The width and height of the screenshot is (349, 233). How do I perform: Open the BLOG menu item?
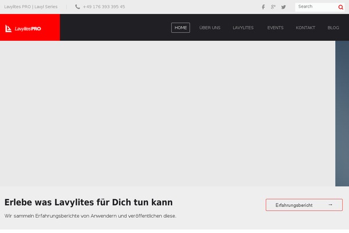coord(333,27)
